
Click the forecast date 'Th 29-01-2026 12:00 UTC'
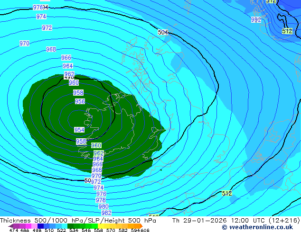point(218,221)
